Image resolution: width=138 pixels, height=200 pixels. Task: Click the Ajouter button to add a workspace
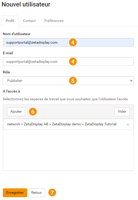point(16,111)
